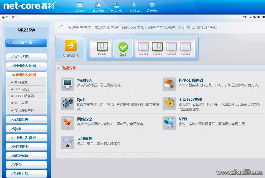
Task: Click the 公司网站 icon in top bar
Action: [x=80, y=5]
